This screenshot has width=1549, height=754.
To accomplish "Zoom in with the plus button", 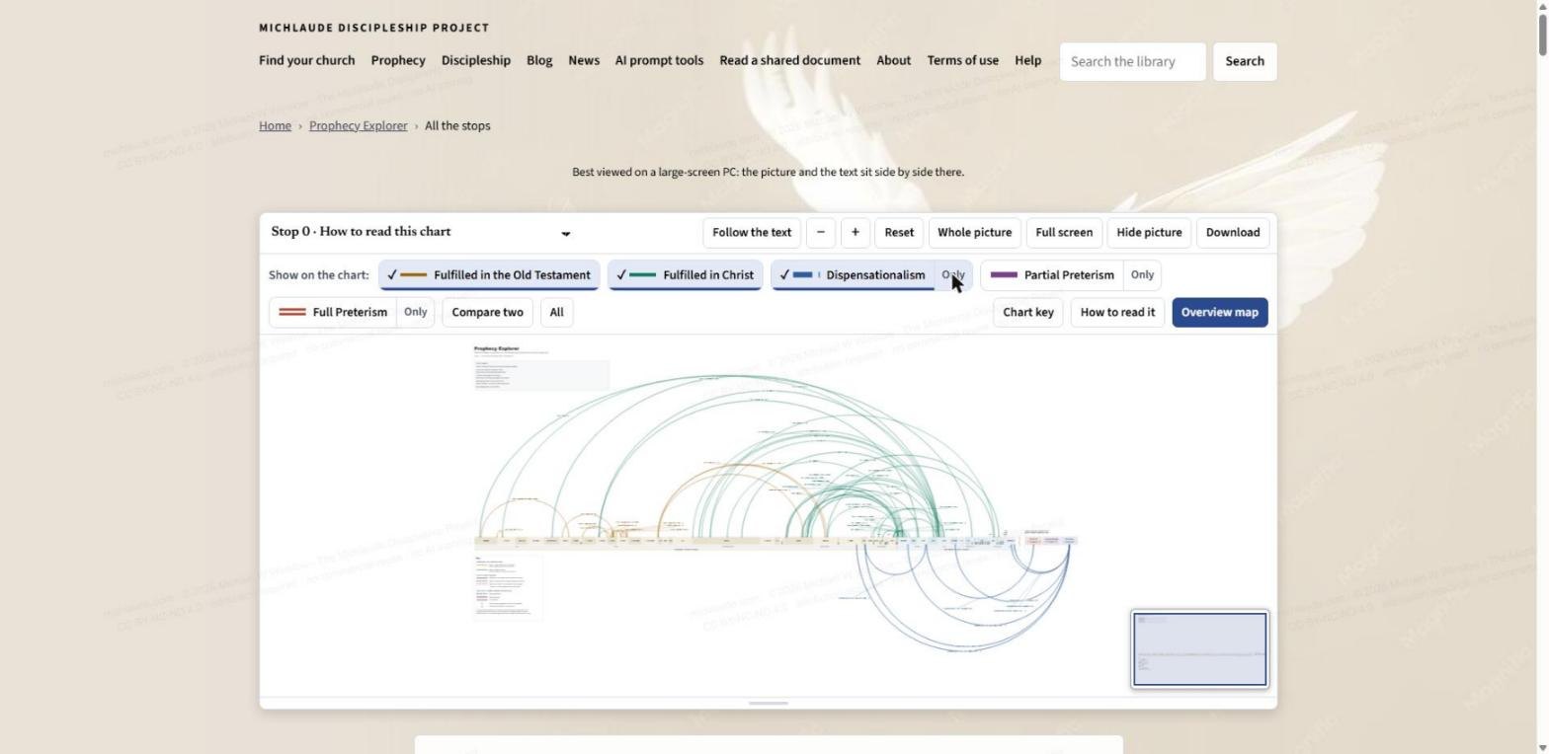I will click(x=855, y=233).
